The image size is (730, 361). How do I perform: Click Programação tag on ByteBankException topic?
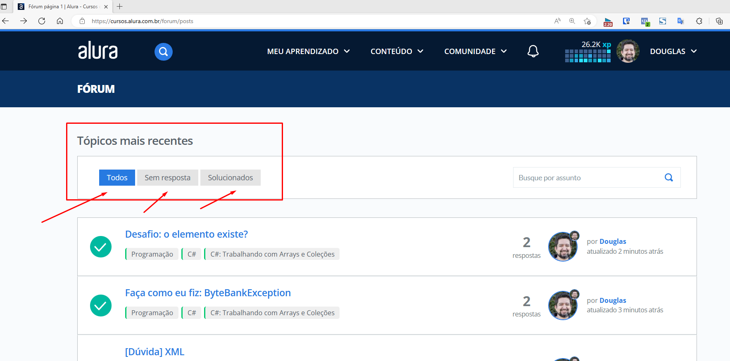tap(152, 313)
